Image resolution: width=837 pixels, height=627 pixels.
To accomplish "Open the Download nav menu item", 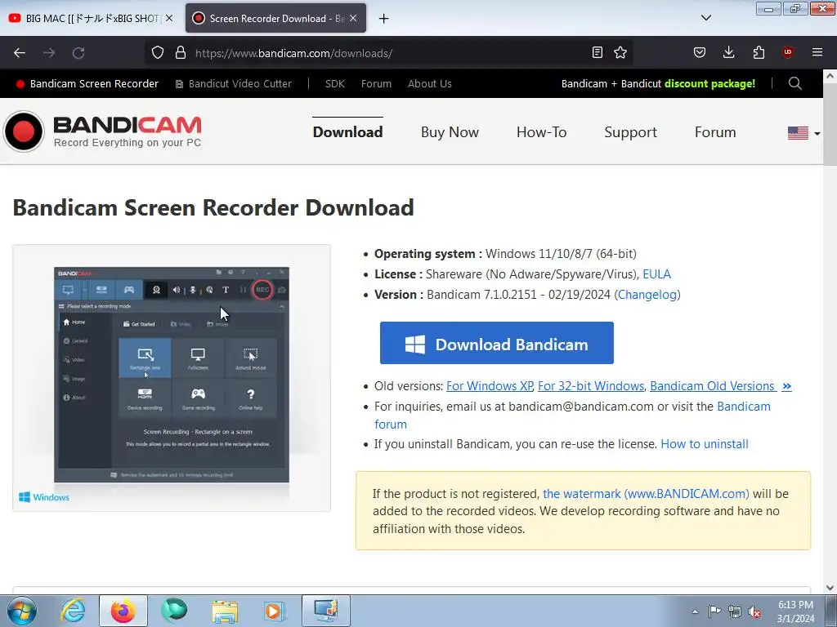I will click(x=347, y=132).
